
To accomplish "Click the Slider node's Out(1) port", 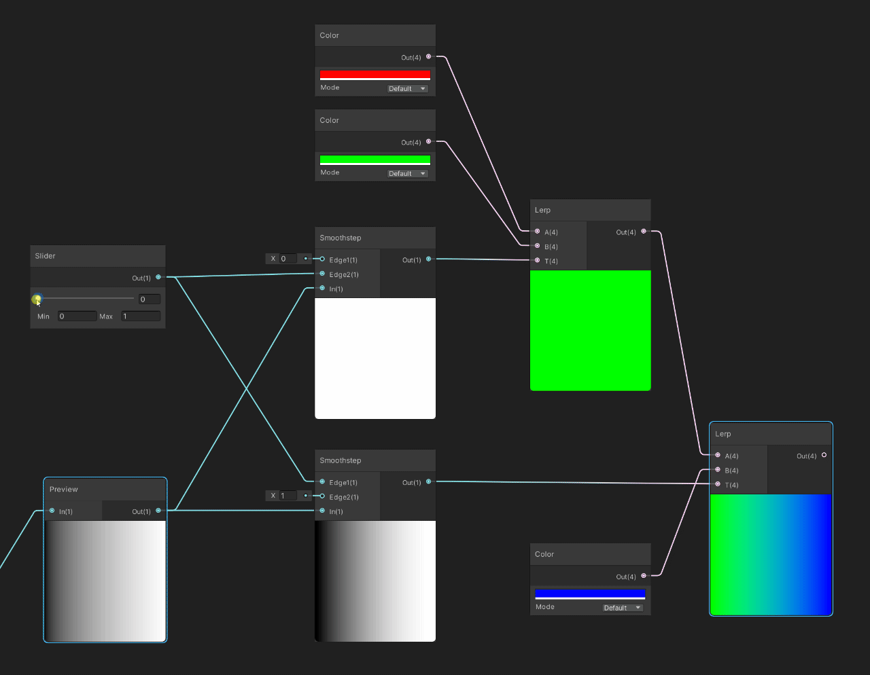I will pyautogui.click(x=158, y=277).
